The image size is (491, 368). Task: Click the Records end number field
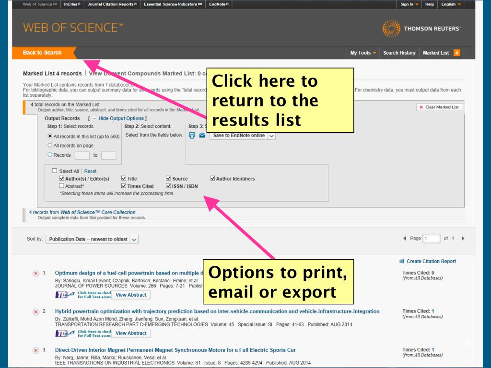pyautogui.click(x=109, y=155)
